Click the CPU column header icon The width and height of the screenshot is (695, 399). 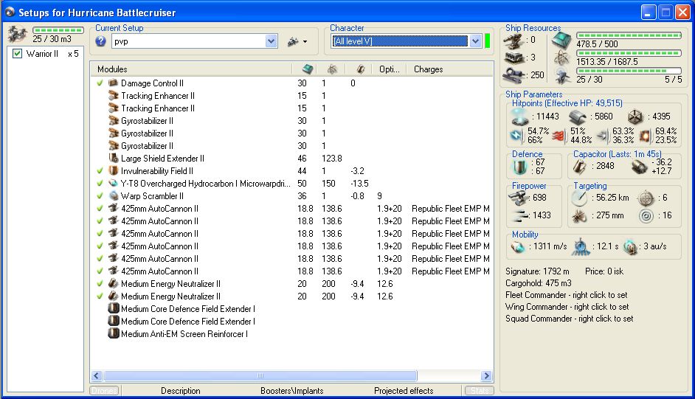click(308, 69)
